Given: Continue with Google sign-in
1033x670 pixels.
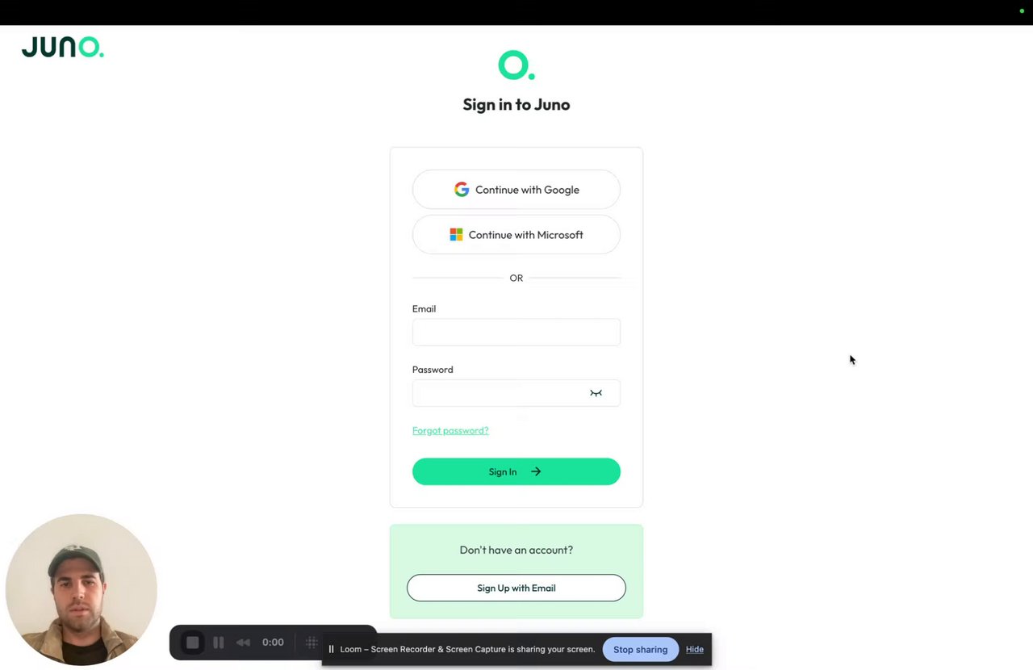Looking at the screenshot, I should 516,190.
